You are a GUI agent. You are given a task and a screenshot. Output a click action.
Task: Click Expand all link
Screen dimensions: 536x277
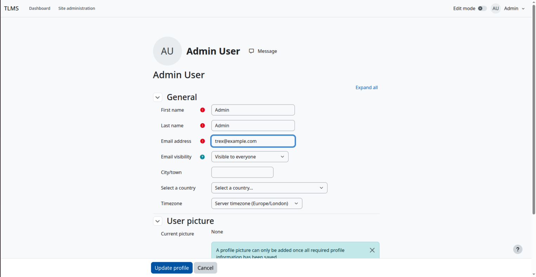(367, 87)
